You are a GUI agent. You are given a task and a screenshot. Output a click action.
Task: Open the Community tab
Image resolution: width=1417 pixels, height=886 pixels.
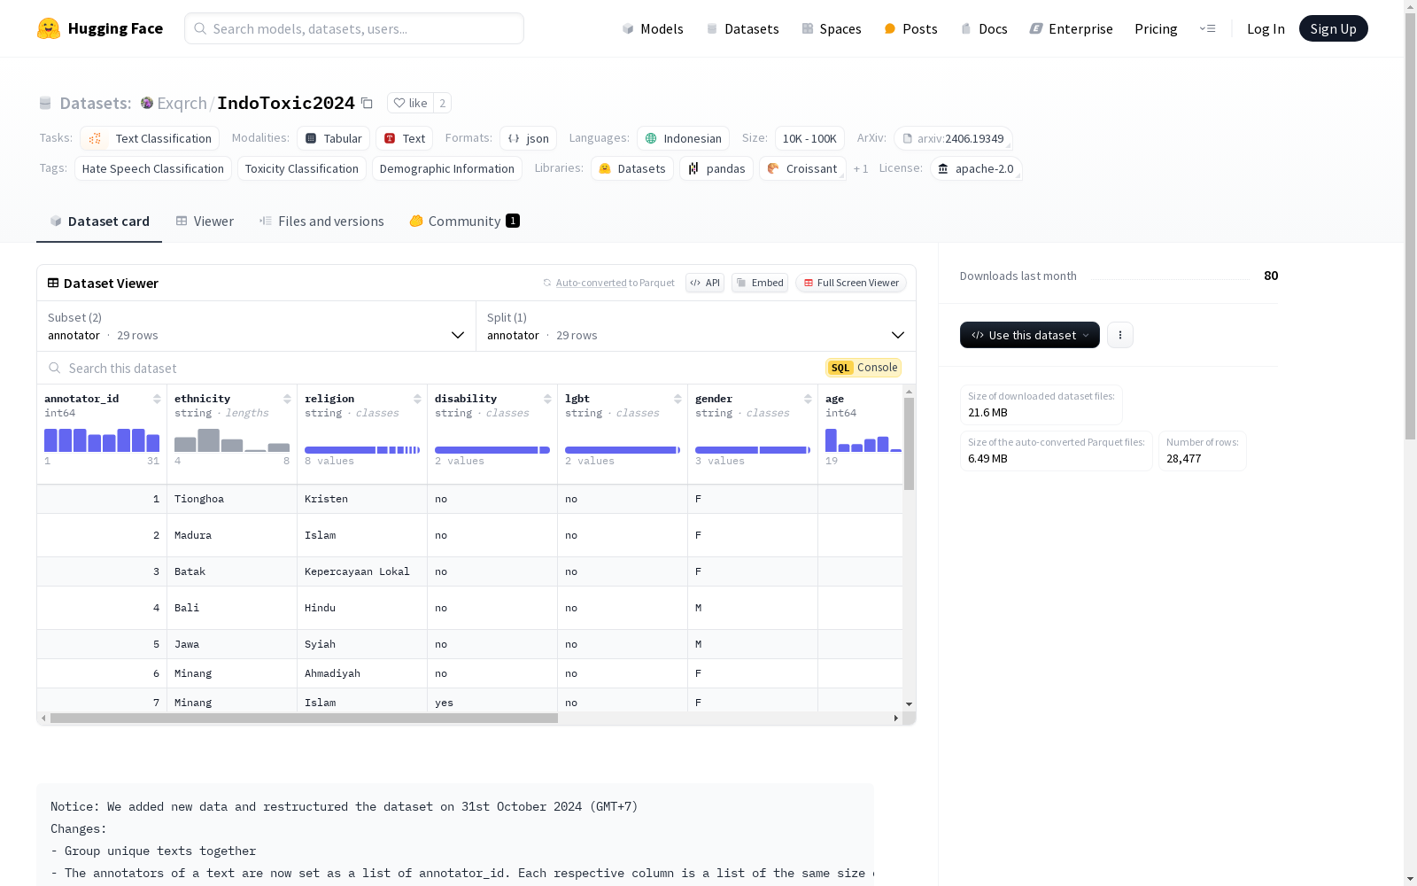click(x=464, y=221)
